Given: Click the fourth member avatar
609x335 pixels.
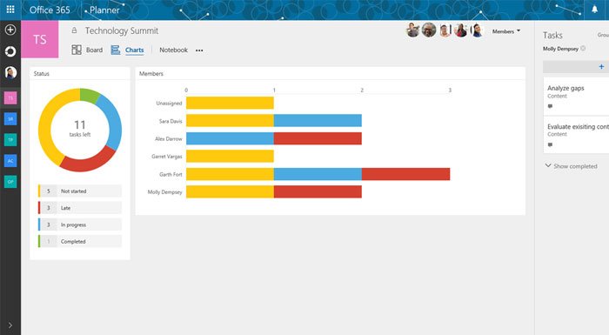Looking at the screenshot, I should coord(461,30).
